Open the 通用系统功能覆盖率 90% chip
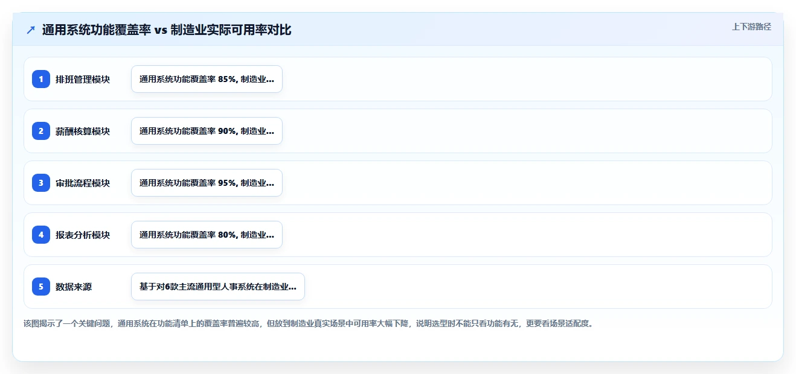The height and width of the screenshot is (374, 796). [x=207, y=131]
